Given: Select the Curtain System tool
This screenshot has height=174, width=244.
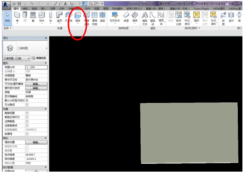Looking at the screenshot, I should [87, 18].
